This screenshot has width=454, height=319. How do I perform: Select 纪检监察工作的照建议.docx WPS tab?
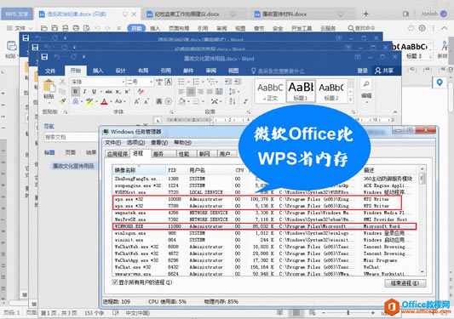pos(187,14)
